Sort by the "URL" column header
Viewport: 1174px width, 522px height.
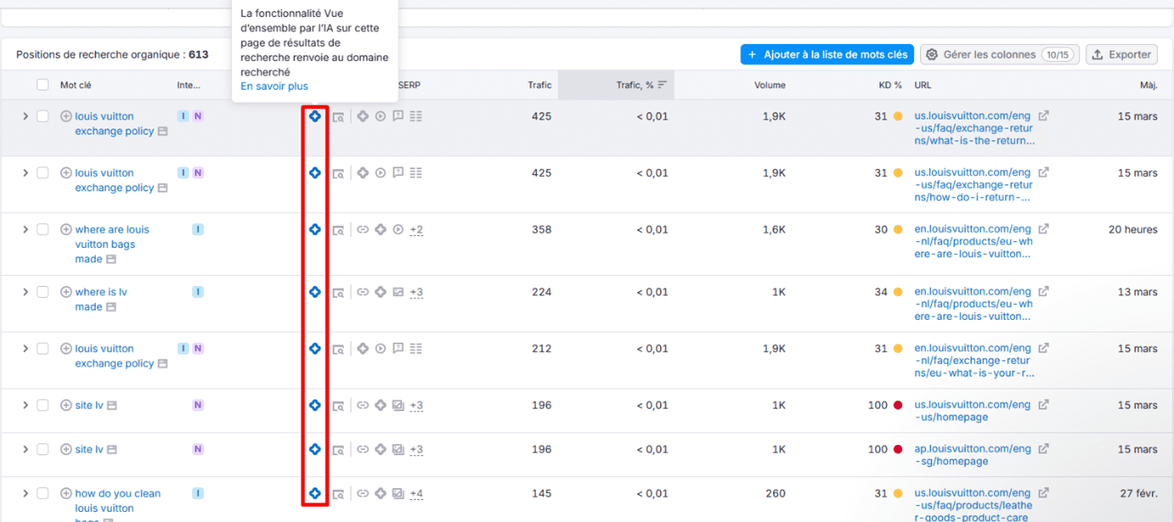[922, 85]
